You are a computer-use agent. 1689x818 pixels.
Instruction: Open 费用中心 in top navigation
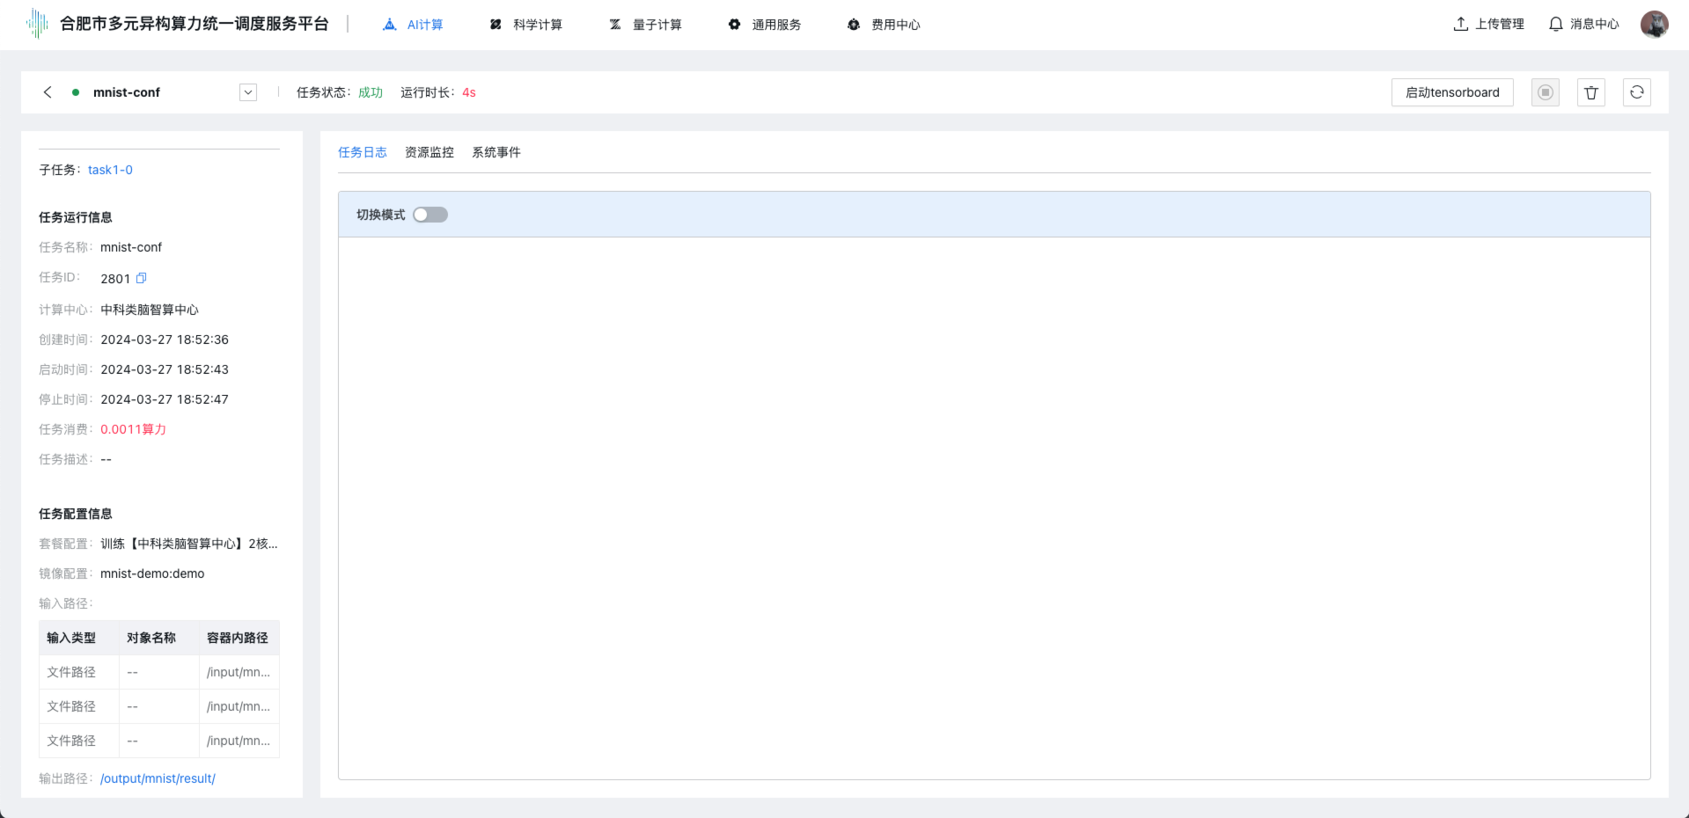coord(885,25)
